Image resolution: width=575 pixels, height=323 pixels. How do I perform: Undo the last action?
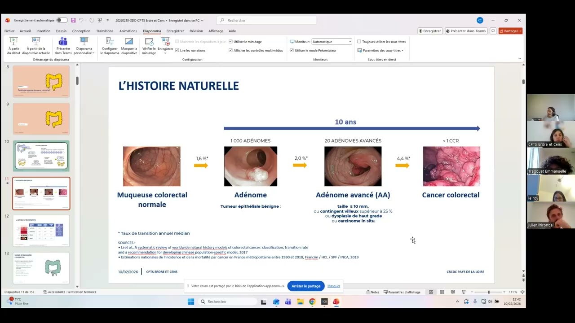81,20
